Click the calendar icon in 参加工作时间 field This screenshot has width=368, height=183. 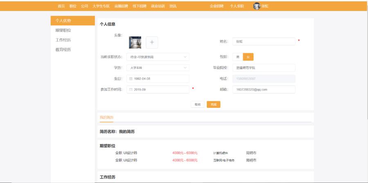pos(131,89)
